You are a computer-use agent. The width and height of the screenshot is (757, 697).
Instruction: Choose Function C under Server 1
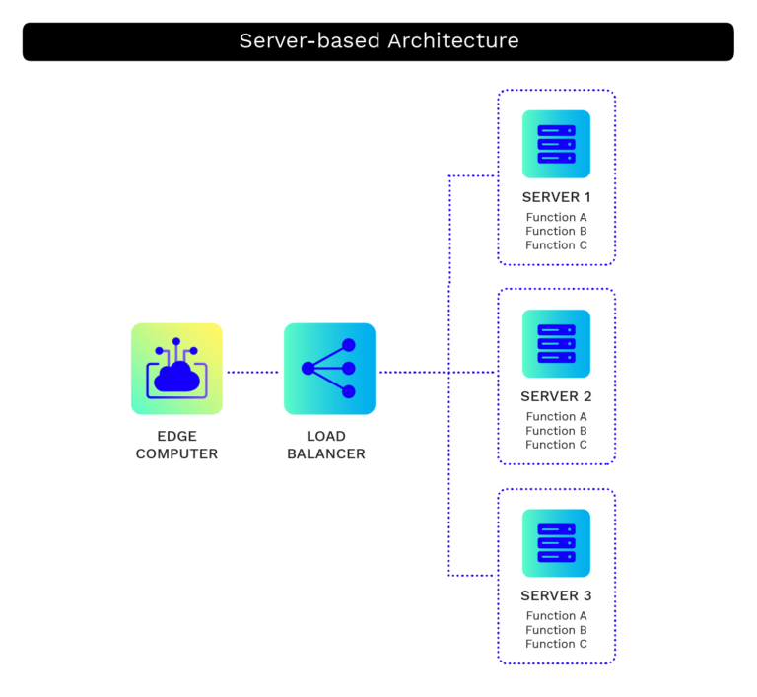[x=556, y=244]
